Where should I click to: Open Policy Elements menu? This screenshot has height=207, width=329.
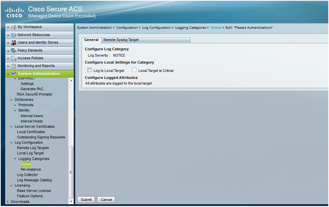point(39,50)
